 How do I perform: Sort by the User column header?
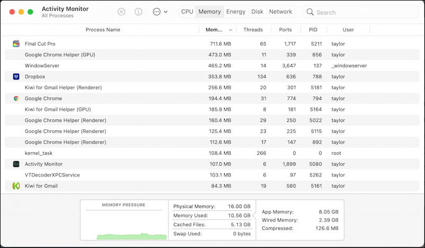[x=348, y=30]
